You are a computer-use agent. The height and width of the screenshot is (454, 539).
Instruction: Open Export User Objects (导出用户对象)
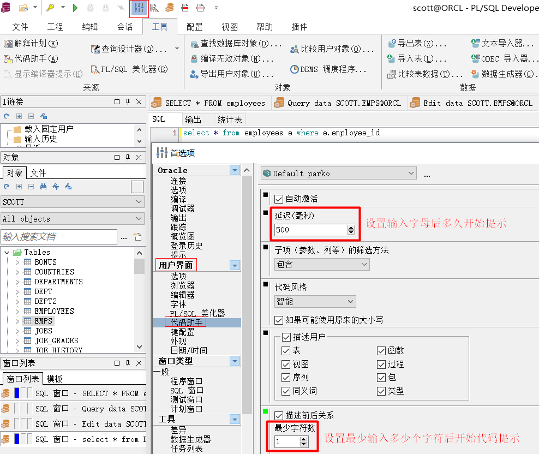pos(232,74)
